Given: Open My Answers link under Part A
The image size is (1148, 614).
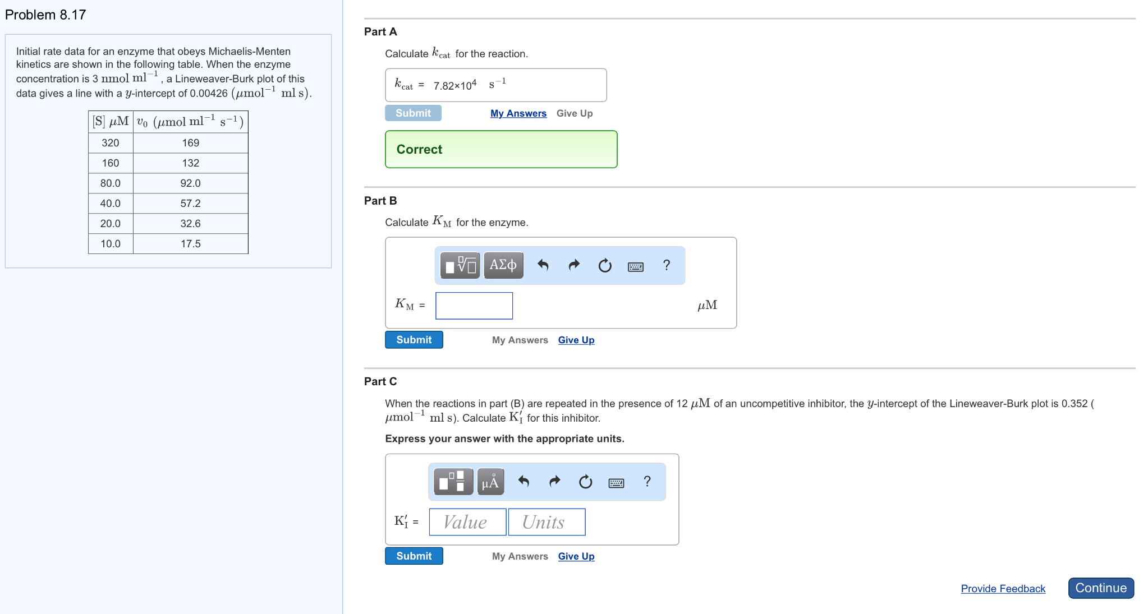Looking at the screenshot, I should [x=518, y=113].
